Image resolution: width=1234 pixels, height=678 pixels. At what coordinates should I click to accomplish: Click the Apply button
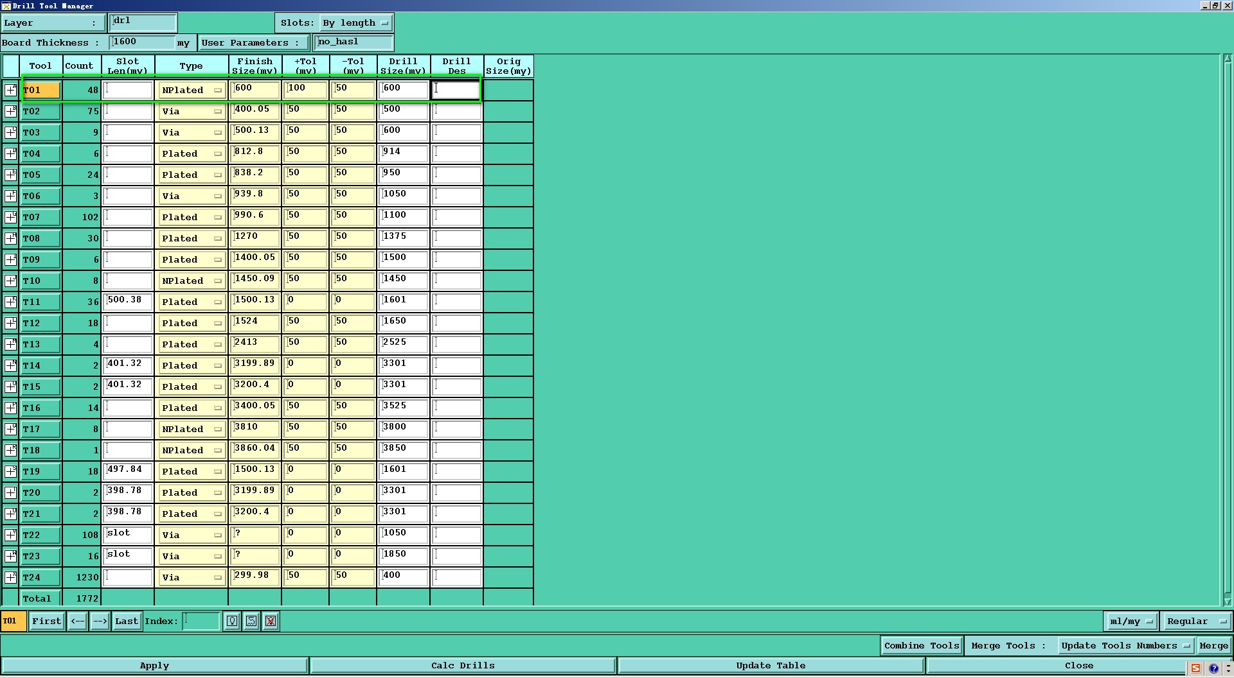coord(154,666)
